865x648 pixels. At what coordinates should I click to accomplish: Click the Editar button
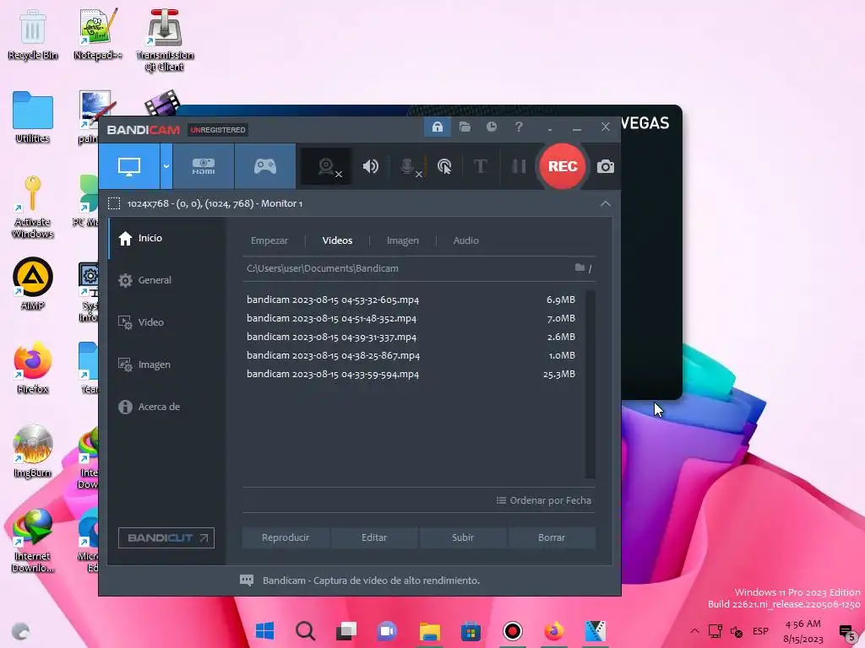374,537
